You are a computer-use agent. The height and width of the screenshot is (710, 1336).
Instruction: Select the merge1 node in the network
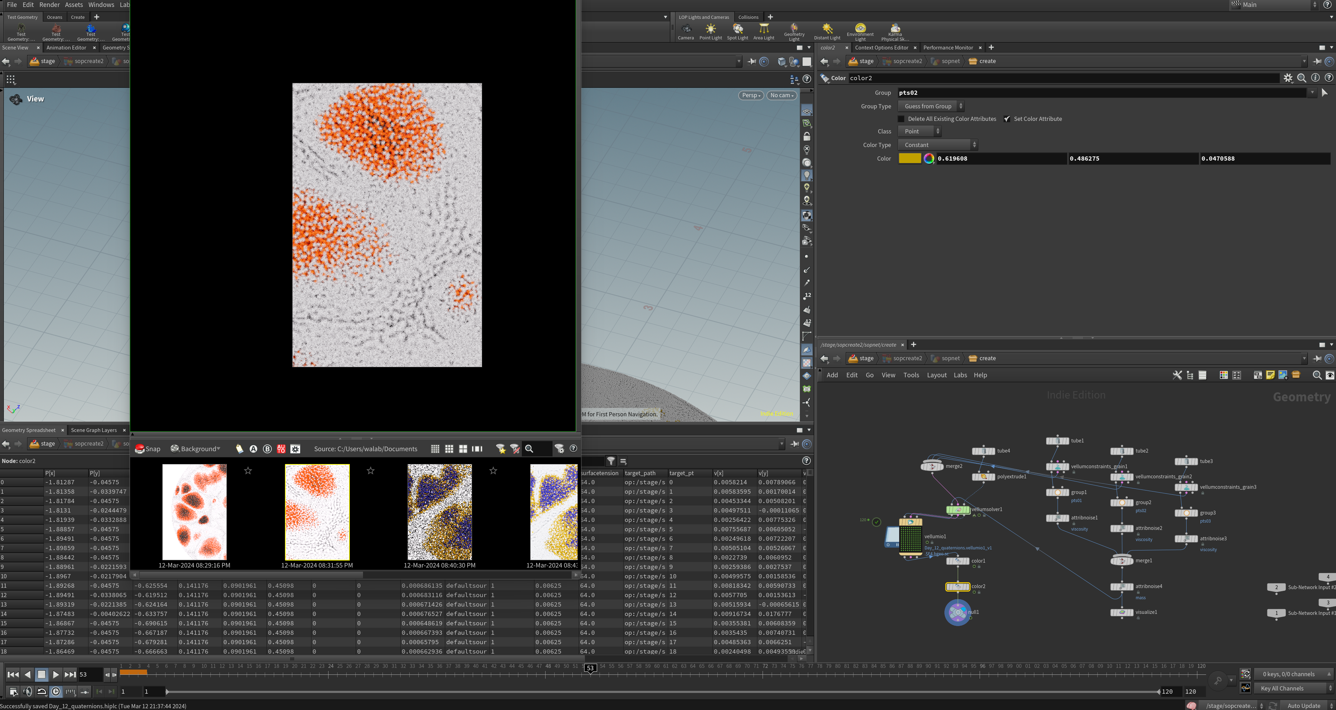point(1122,561)
